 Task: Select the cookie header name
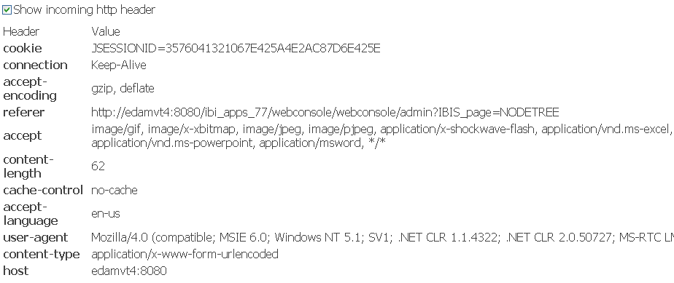pos(23,48)
